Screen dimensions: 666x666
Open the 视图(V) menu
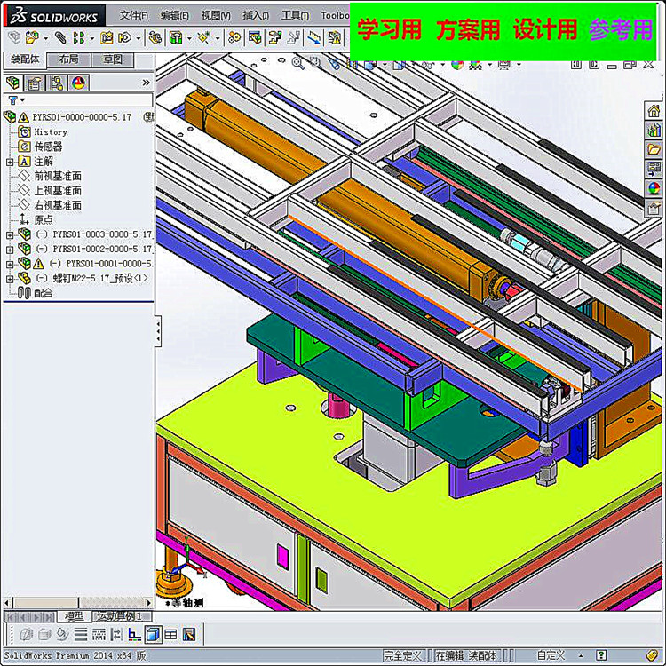pos(216,15)
